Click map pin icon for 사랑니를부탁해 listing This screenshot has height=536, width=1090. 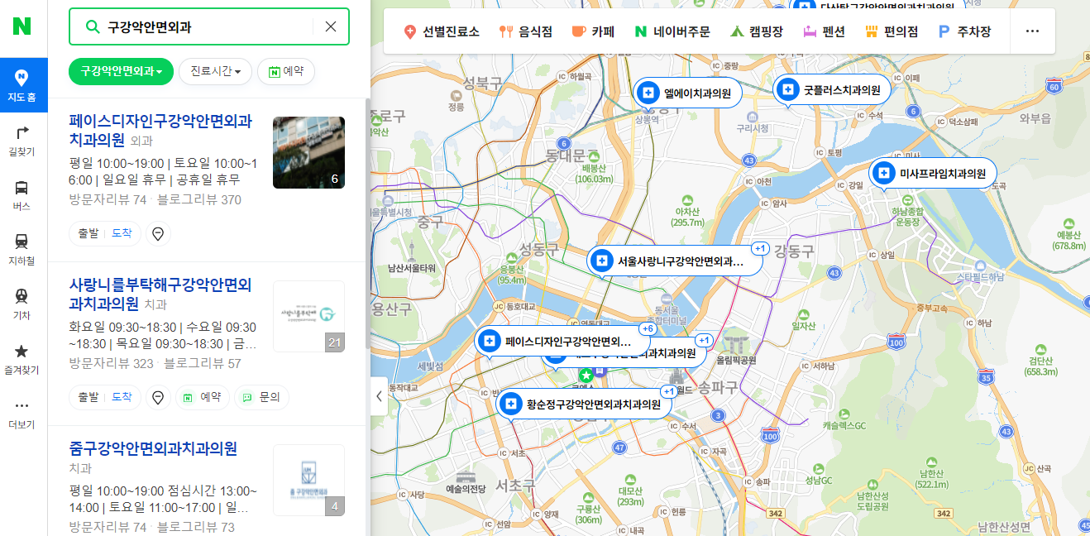pos(159,397)
